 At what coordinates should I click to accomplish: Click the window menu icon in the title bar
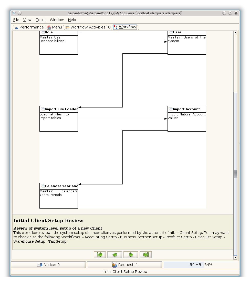[x=14, y=13]
